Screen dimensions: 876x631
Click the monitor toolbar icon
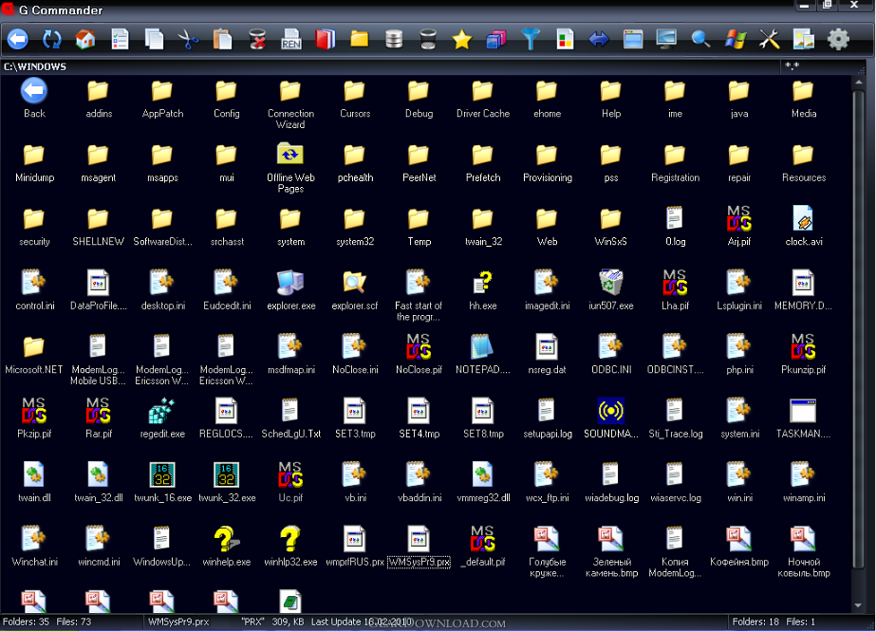[x=667, y=39]
